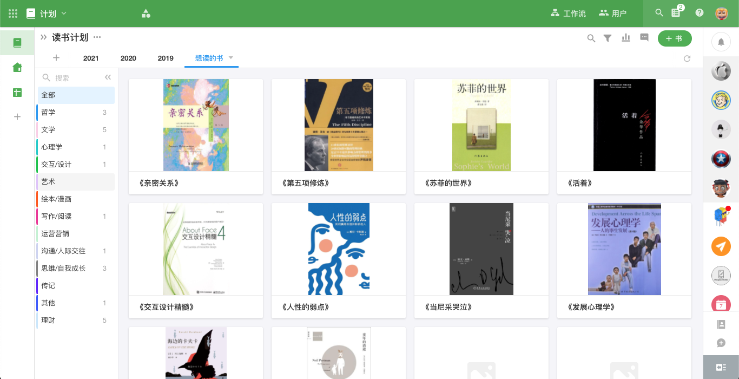This screenshot has height=379, width=739.
Task: Select the 想读的书 tab
Action: click(209, 58)
